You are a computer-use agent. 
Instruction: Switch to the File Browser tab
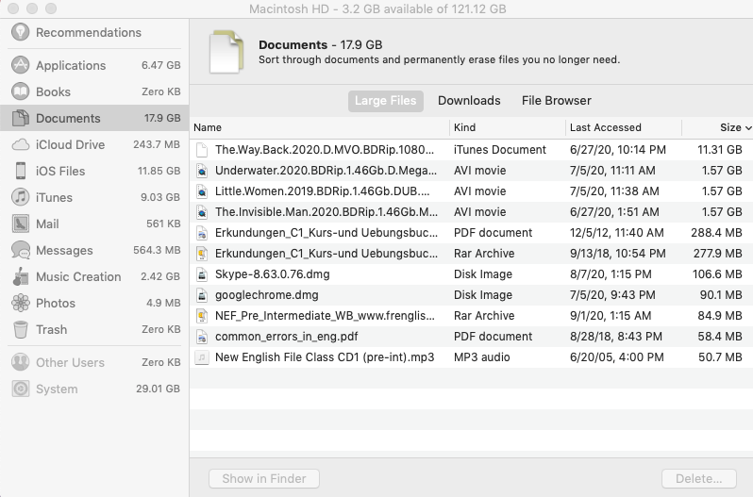(556, 101)
